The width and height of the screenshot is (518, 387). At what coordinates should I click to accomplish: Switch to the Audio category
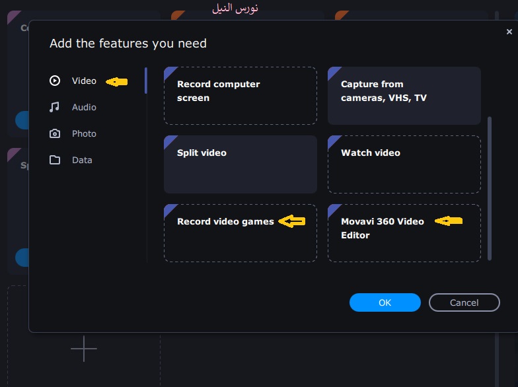[x=84, y=107]
